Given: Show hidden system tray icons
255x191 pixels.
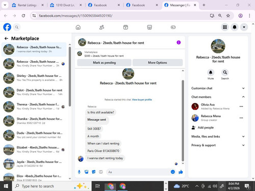Looking at the screenshot, I should (x=197, y=186).
